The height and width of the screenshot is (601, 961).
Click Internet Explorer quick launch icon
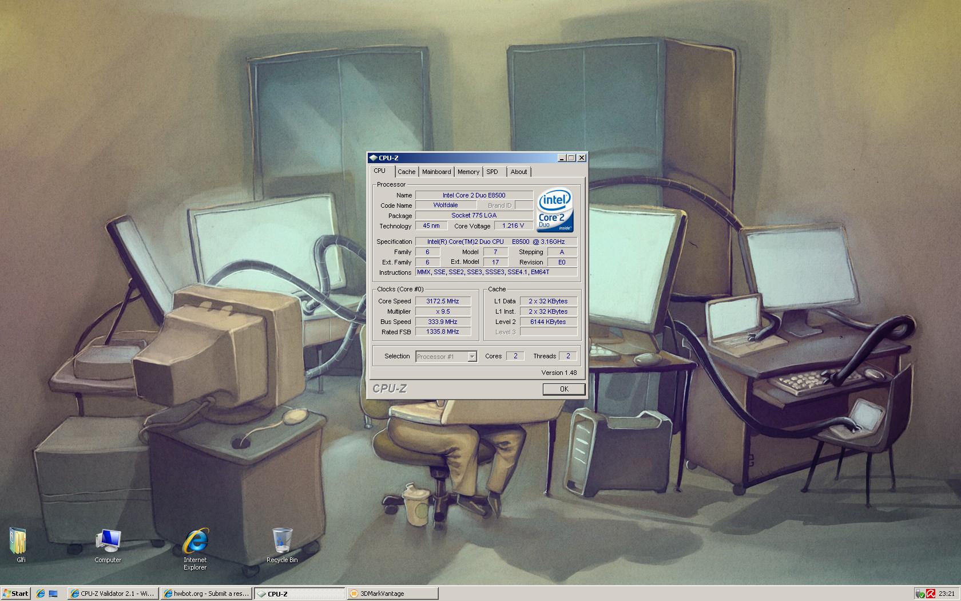pos(41,594)
